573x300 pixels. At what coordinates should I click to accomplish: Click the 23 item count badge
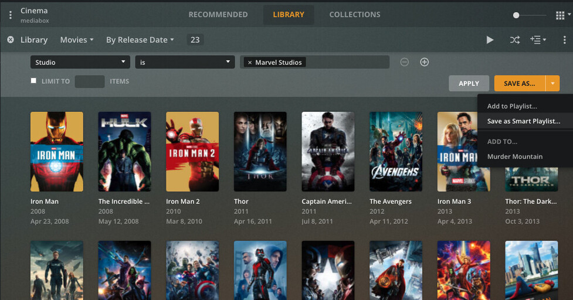pos(195,40)
